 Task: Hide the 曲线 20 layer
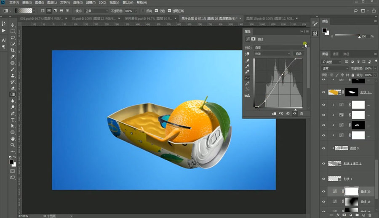(324, 191)
